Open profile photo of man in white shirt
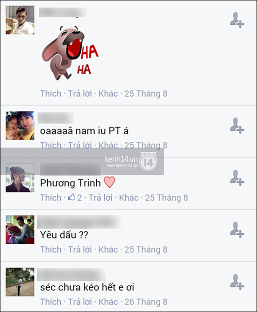 point(20,20)
